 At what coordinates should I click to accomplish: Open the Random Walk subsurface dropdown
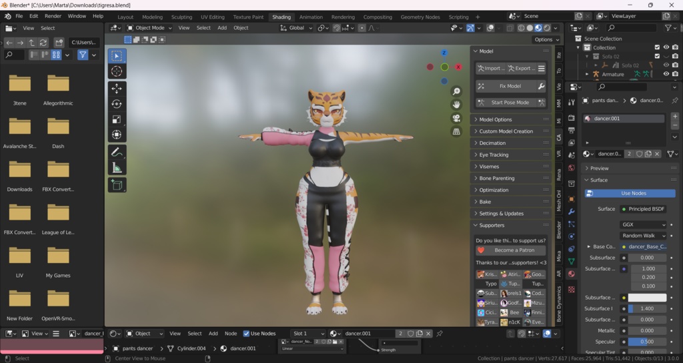643,236
